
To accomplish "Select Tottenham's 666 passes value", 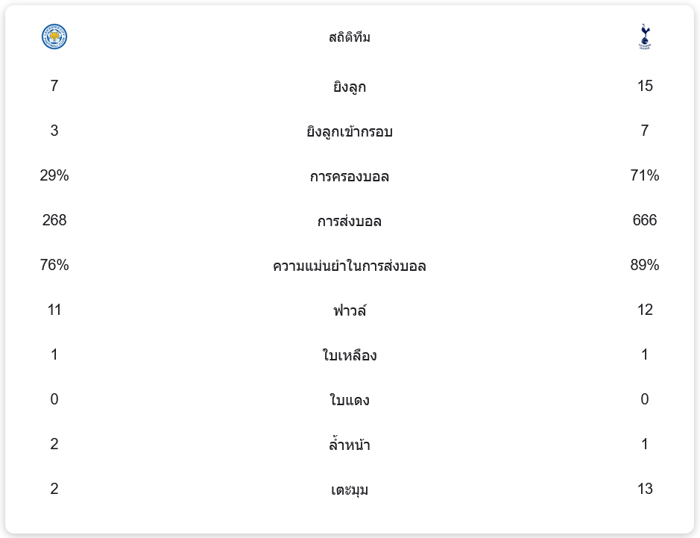I will coord(645,220).
